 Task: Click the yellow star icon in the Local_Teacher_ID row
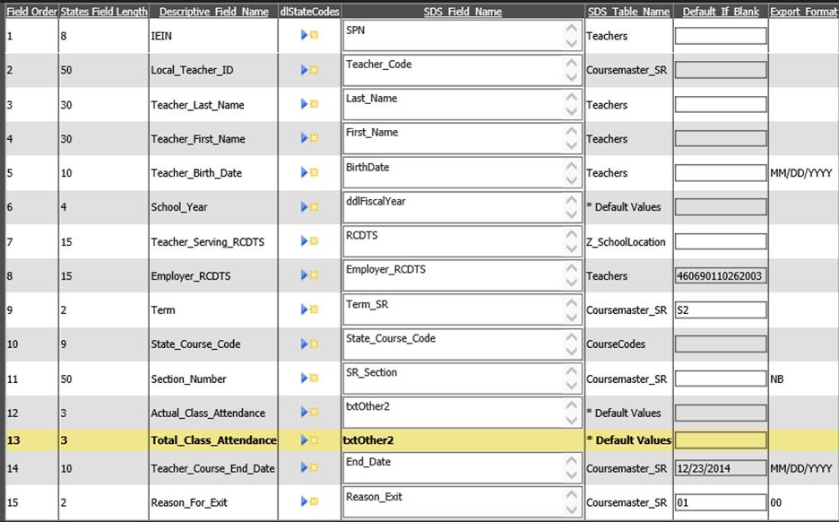(315, 70)
